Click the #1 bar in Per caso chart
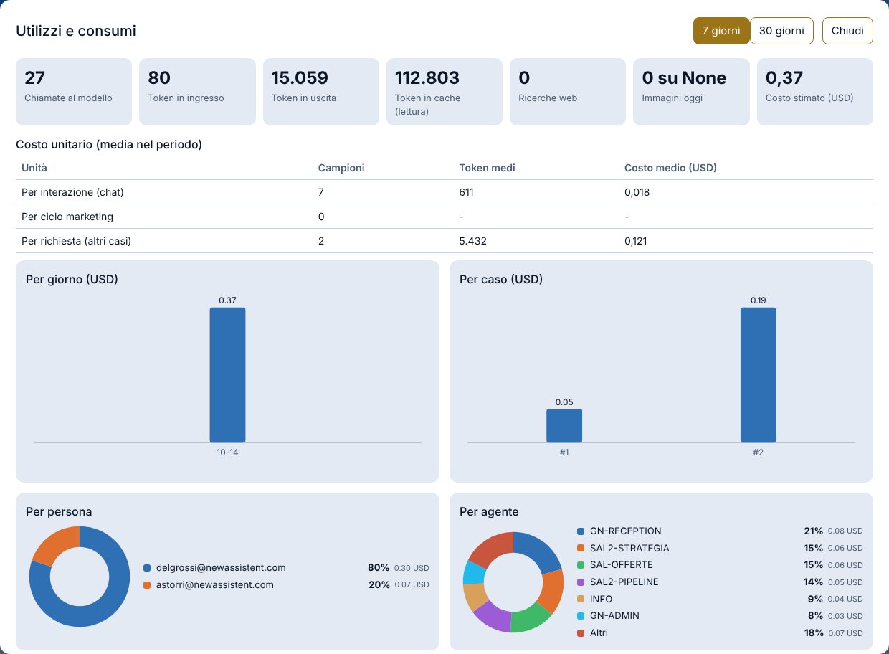This screenshot has height=654, width=889. [564, 426]
